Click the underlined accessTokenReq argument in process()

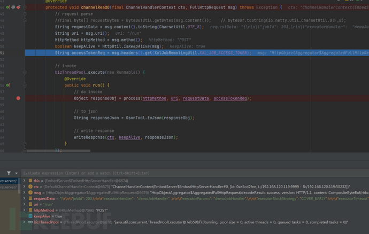click(230, 98)
